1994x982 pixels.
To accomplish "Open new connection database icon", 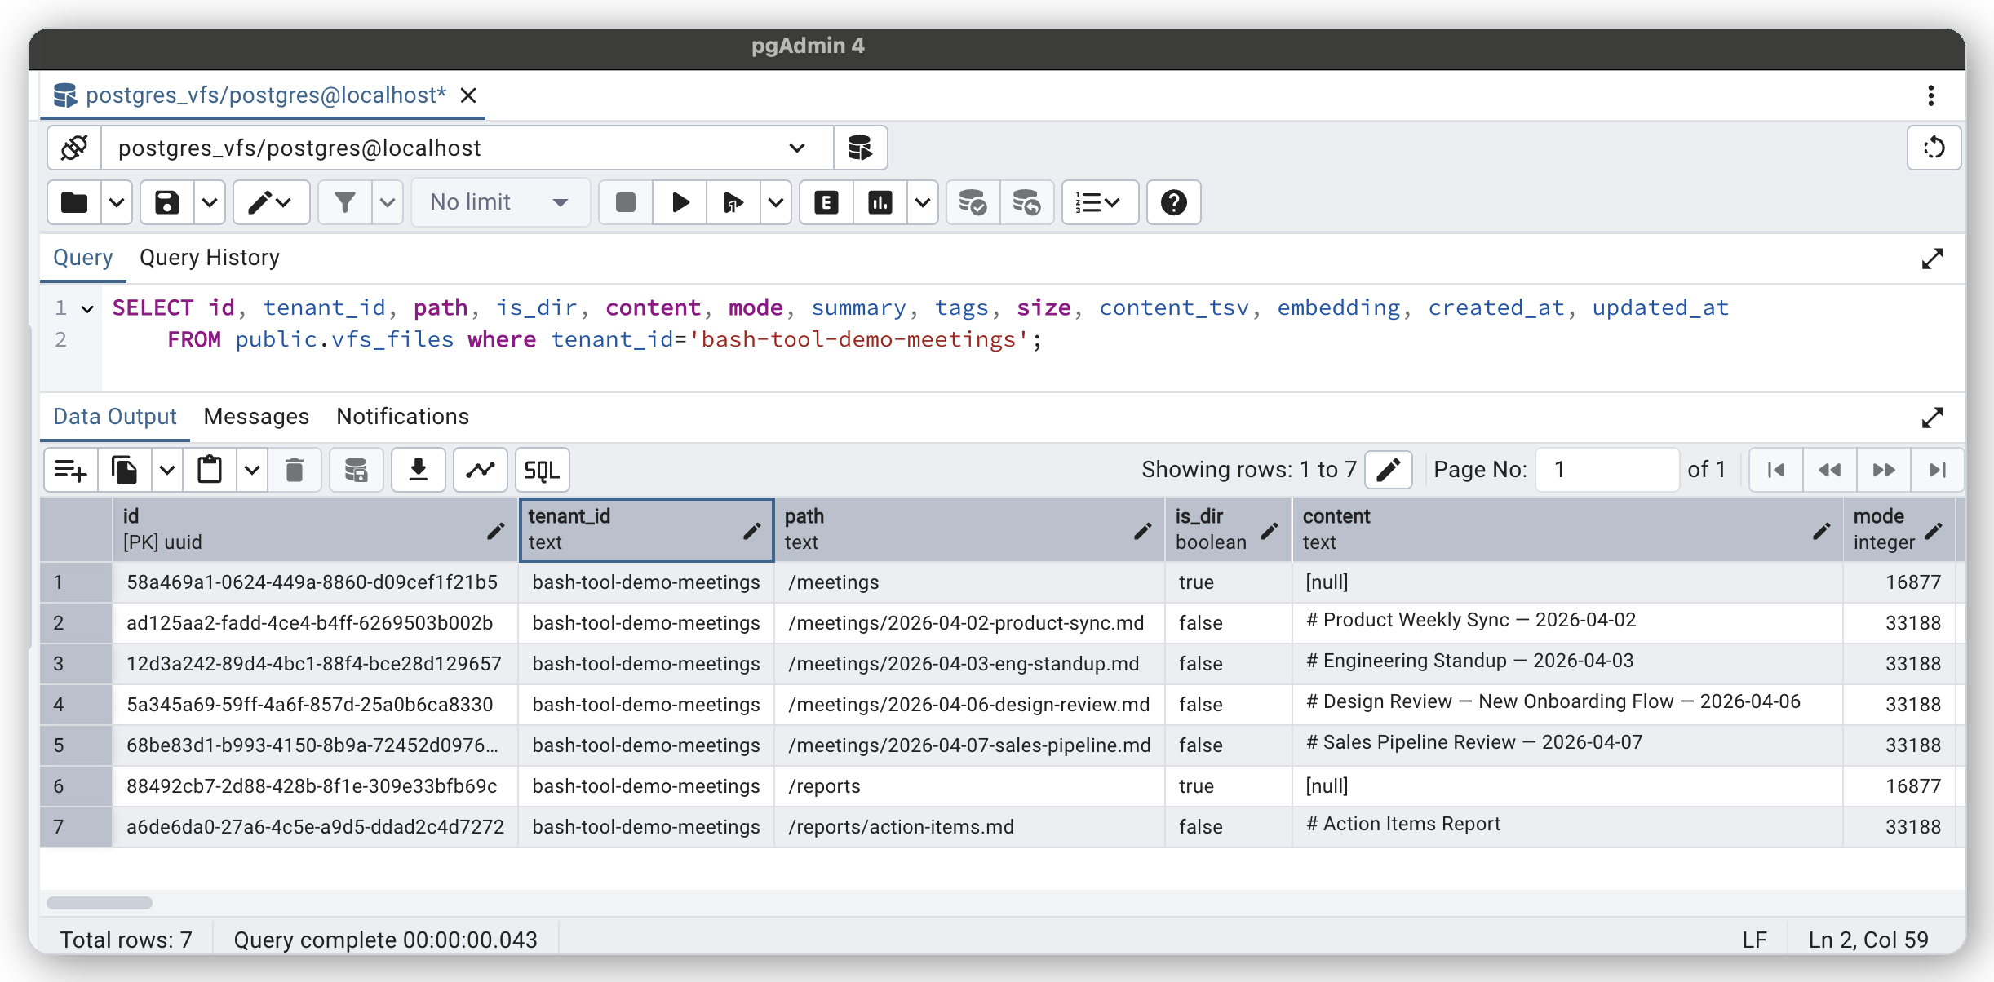I will click(x=860, y=148).
